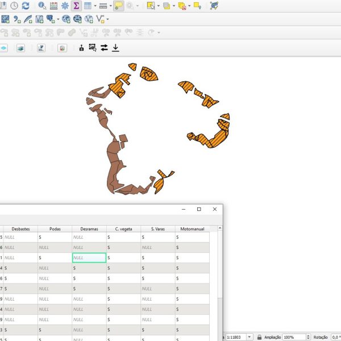Image resolution: width=341 pixels, height=341 pixels.
Task: Select the Identify Features tool
Action: pyautogui.click(x=42, y=6)
